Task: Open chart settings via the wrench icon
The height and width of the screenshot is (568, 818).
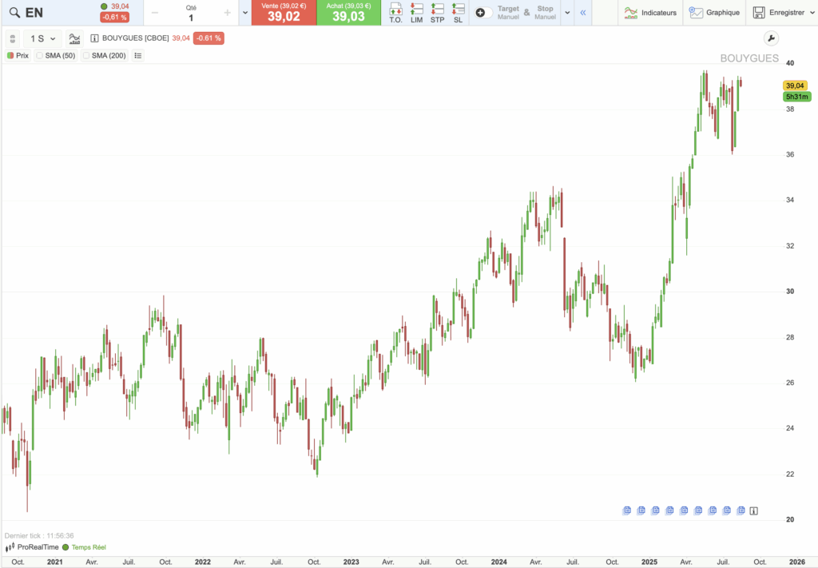Action: click(770, 38)
